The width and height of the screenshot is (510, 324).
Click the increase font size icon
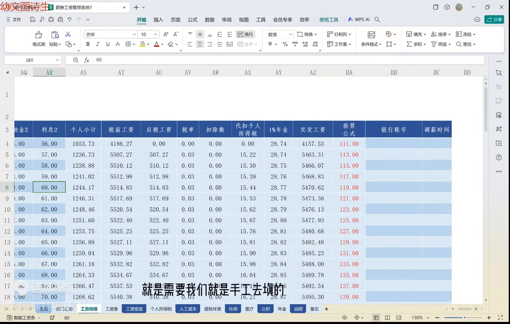pyautogui.click(x=166, y=34)
